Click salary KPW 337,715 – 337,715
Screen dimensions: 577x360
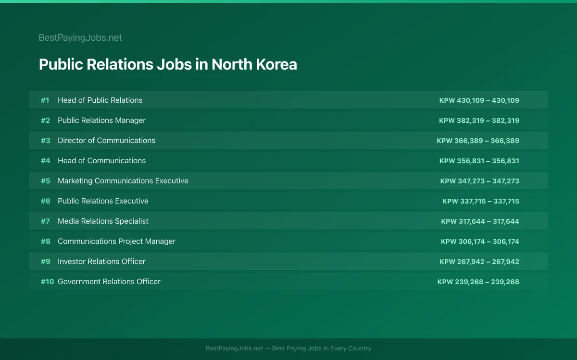coord(481,201)
